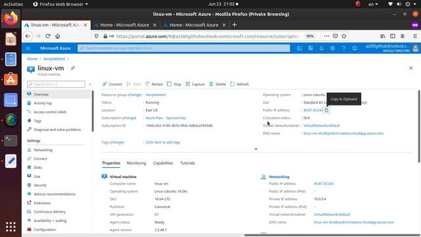
Task: Open the Firefox page actions ellipsis
Action: coord(326,36)
